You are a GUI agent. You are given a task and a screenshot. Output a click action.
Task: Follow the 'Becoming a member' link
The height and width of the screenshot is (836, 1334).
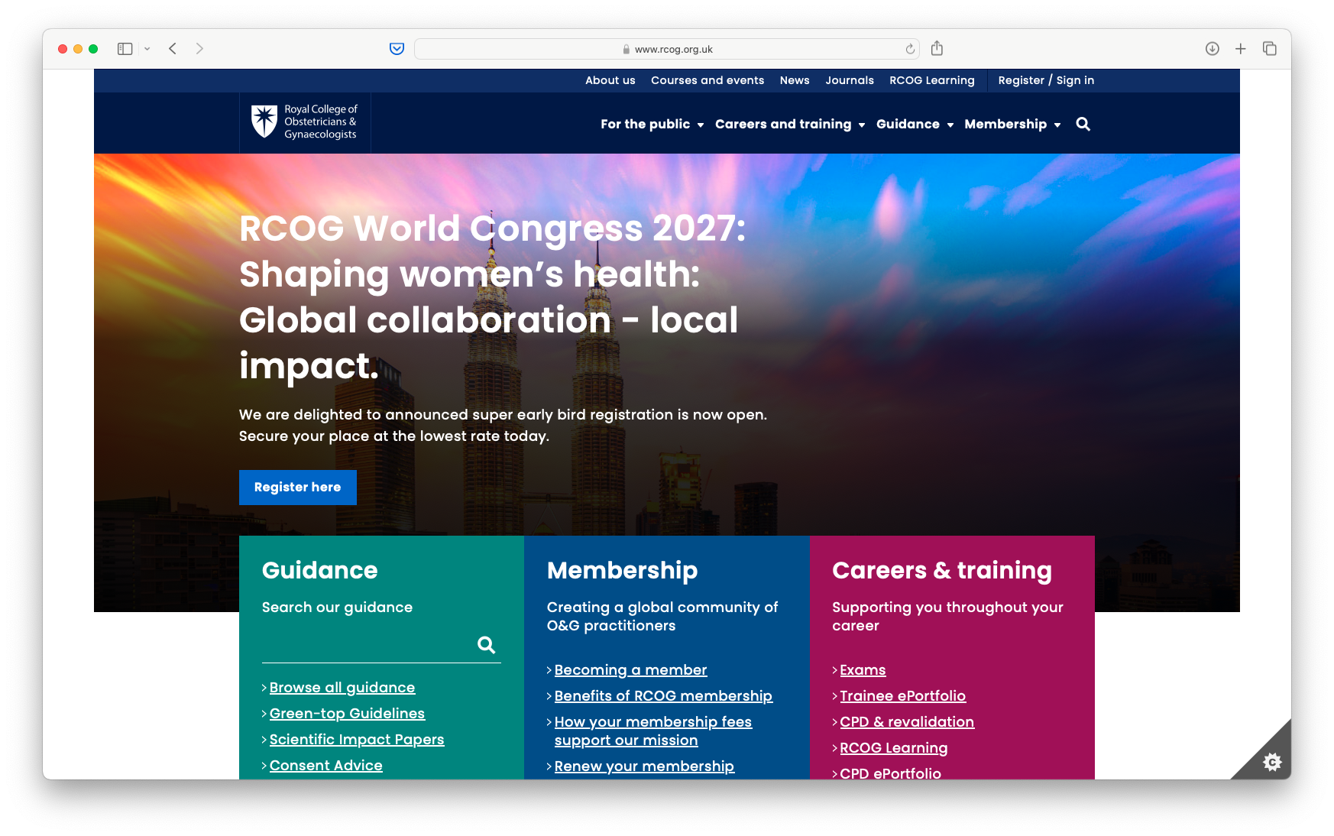(x=630, y=669)
